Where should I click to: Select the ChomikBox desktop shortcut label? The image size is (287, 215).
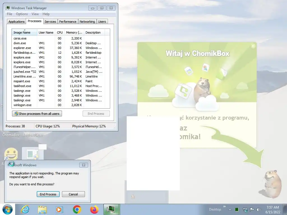(x=11, y=135)
